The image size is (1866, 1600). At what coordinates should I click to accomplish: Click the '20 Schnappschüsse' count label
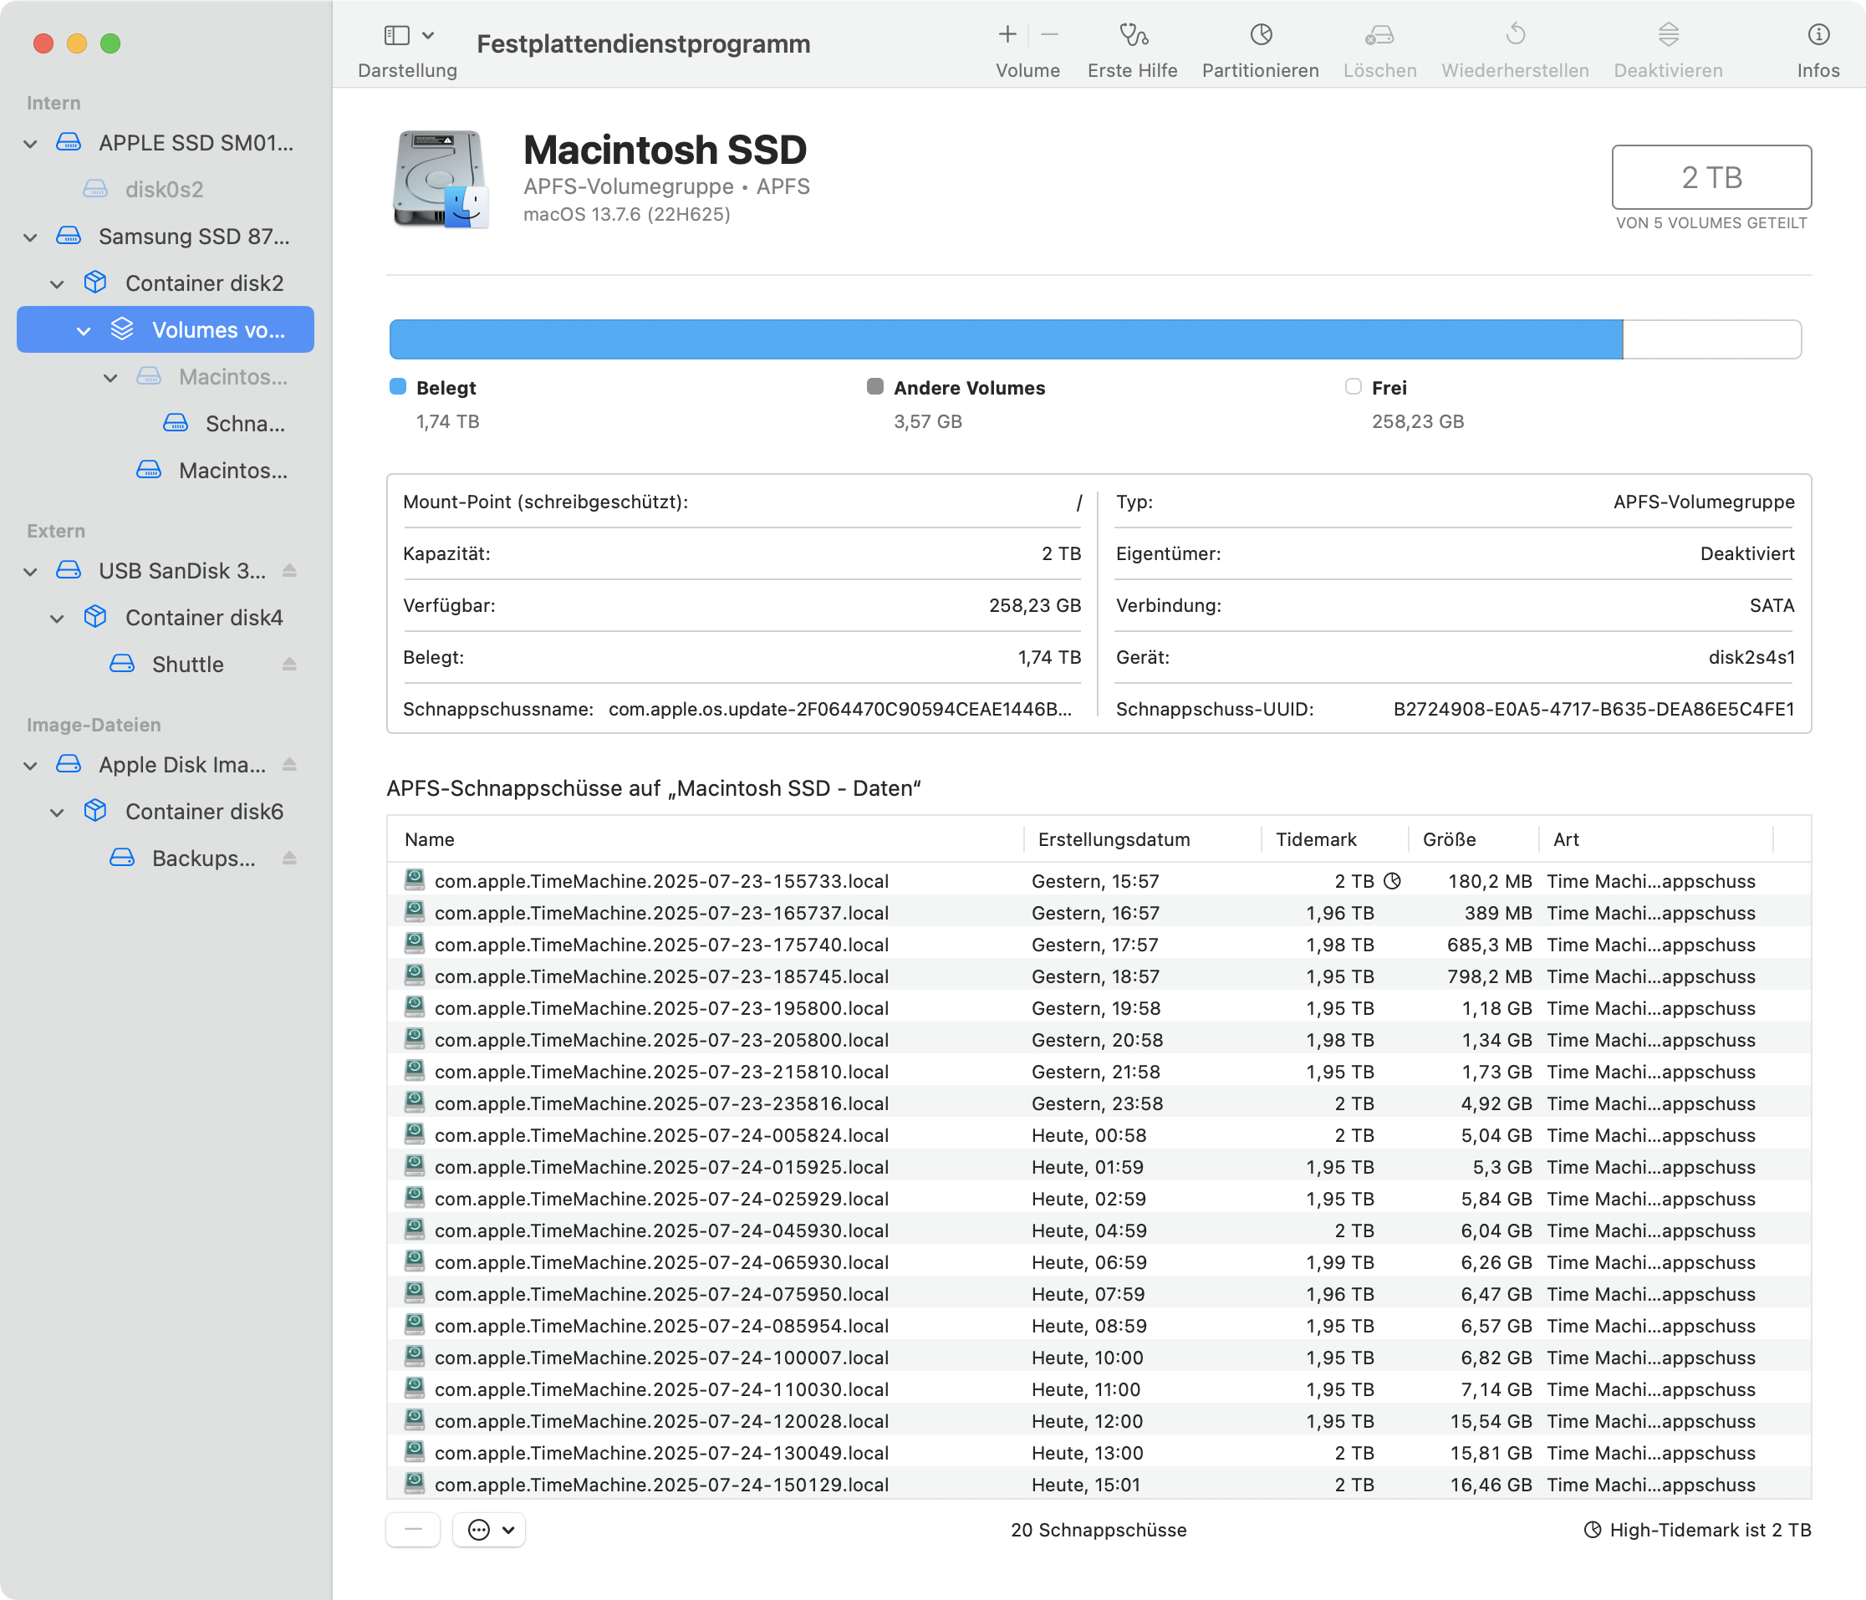coord(1099,1531)
